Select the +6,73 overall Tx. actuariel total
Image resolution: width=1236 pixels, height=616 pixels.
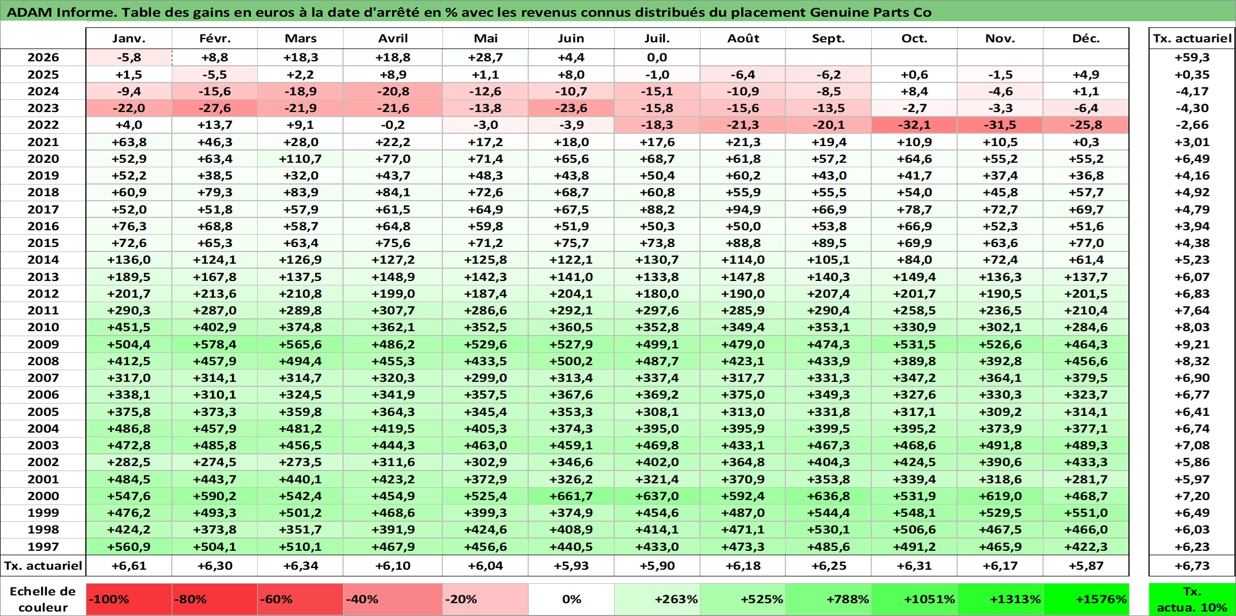pyautogui.click(x=1192, y=566)
